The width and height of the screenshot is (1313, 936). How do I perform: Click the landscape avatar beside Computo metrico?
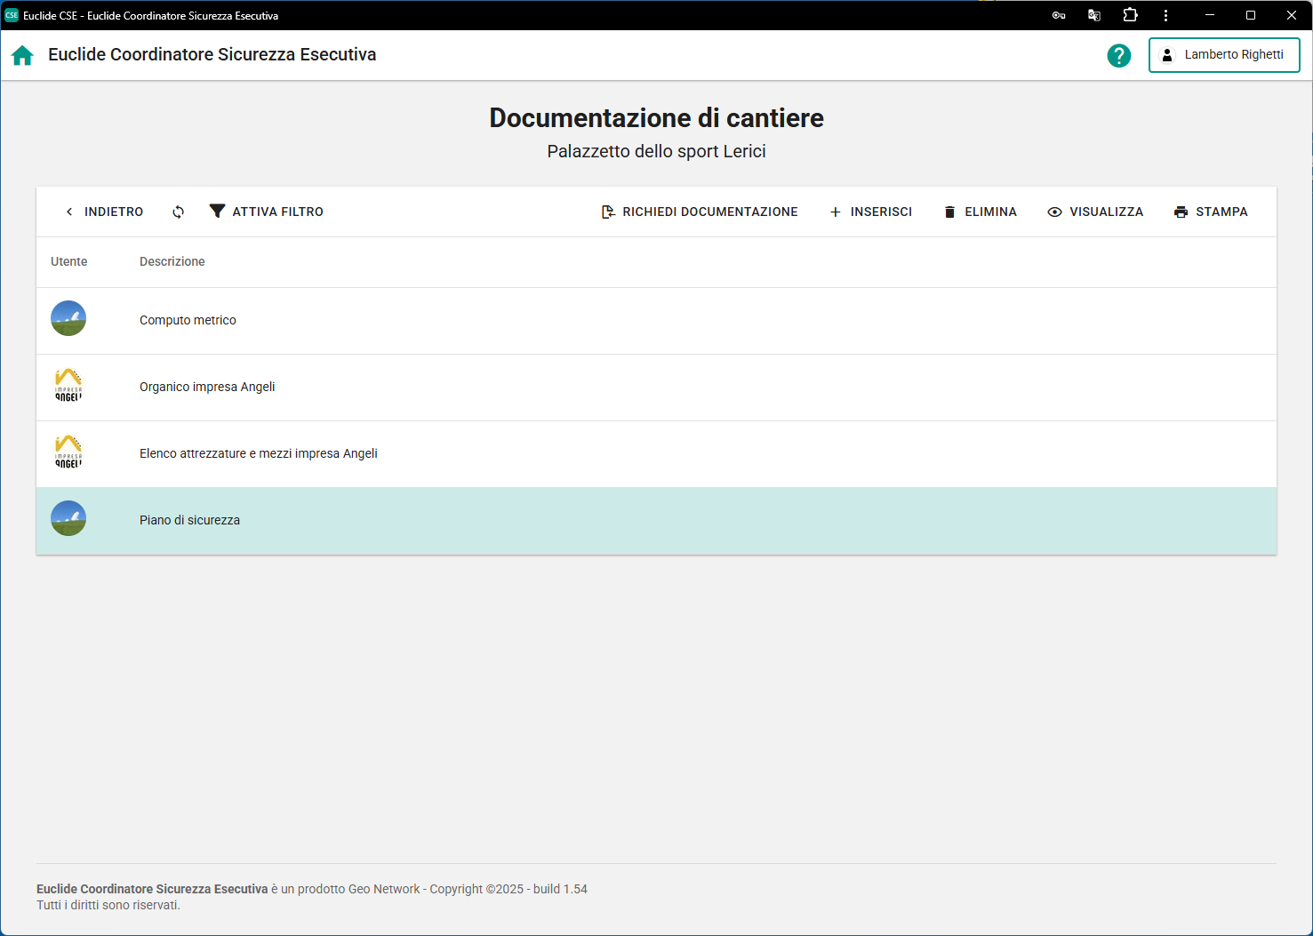(x=68, y=319)
